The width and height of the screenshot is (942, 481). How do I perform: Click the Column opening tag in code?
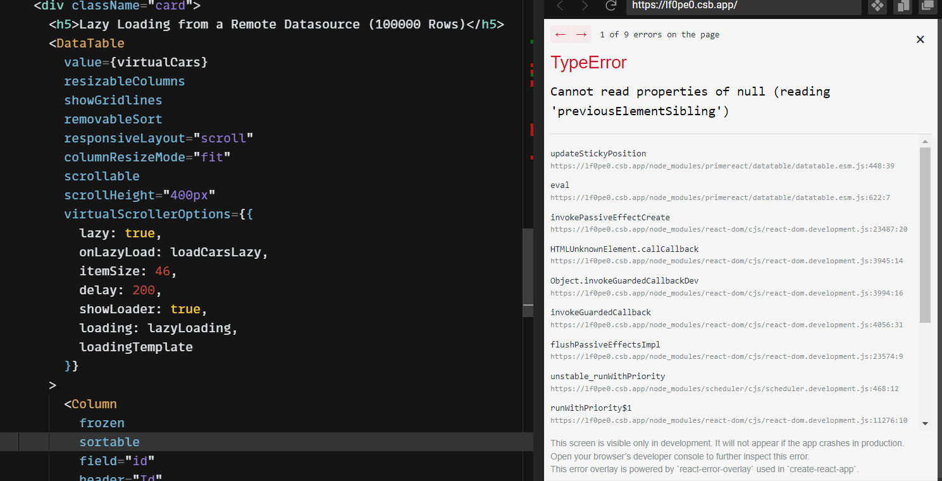coord(90,404)
